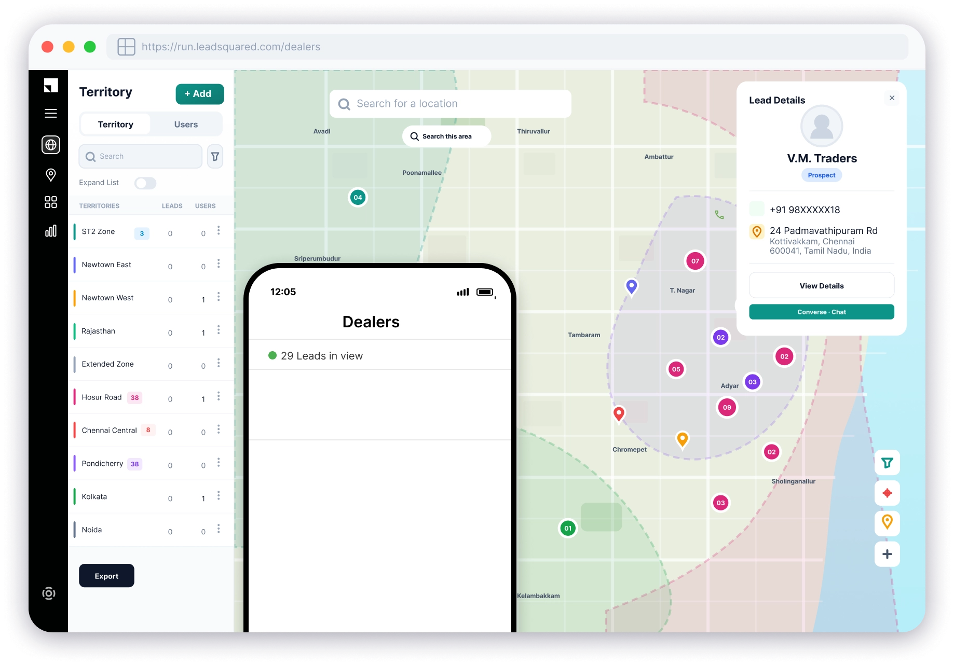Click the blue map pin near T. Nagar
The width and height of the screenshot is (954, 665).
(x=631, y=286)
